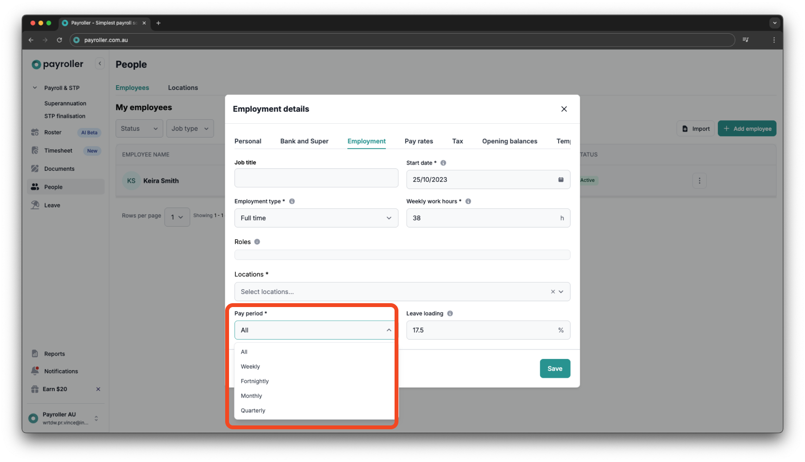Click the info icon beside Weekly work hours

pos(468,201)
